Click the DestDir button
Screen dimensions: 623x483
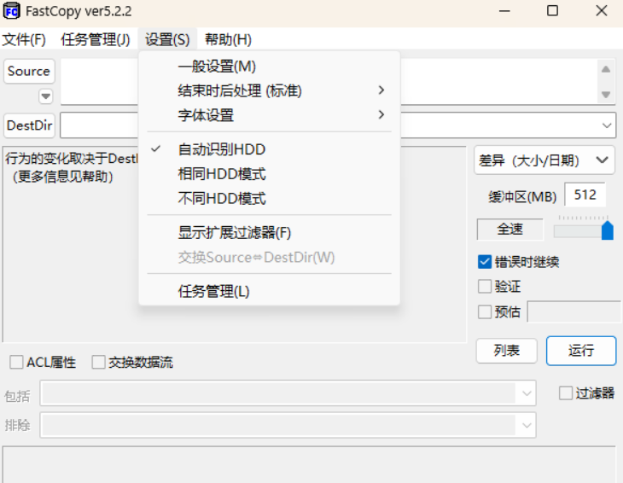point(29,125)
